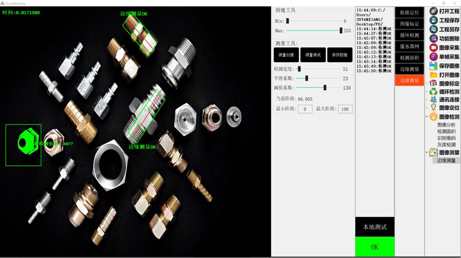Viewport: 461px width, 258px height.
Task: Click the 单帧采集 (single frame capture) icon
Action: tap(433, 57)
